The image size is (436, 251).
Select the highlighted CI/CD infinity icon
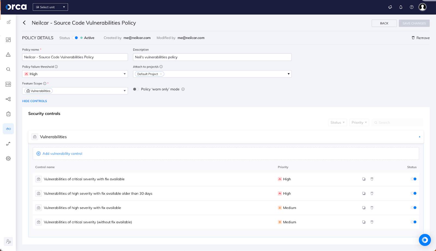point(8,128)
